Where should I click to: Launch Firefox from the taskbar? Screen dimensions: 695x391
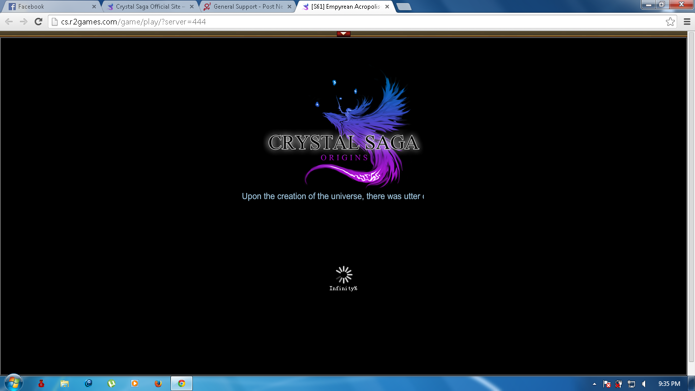(158, 383)
